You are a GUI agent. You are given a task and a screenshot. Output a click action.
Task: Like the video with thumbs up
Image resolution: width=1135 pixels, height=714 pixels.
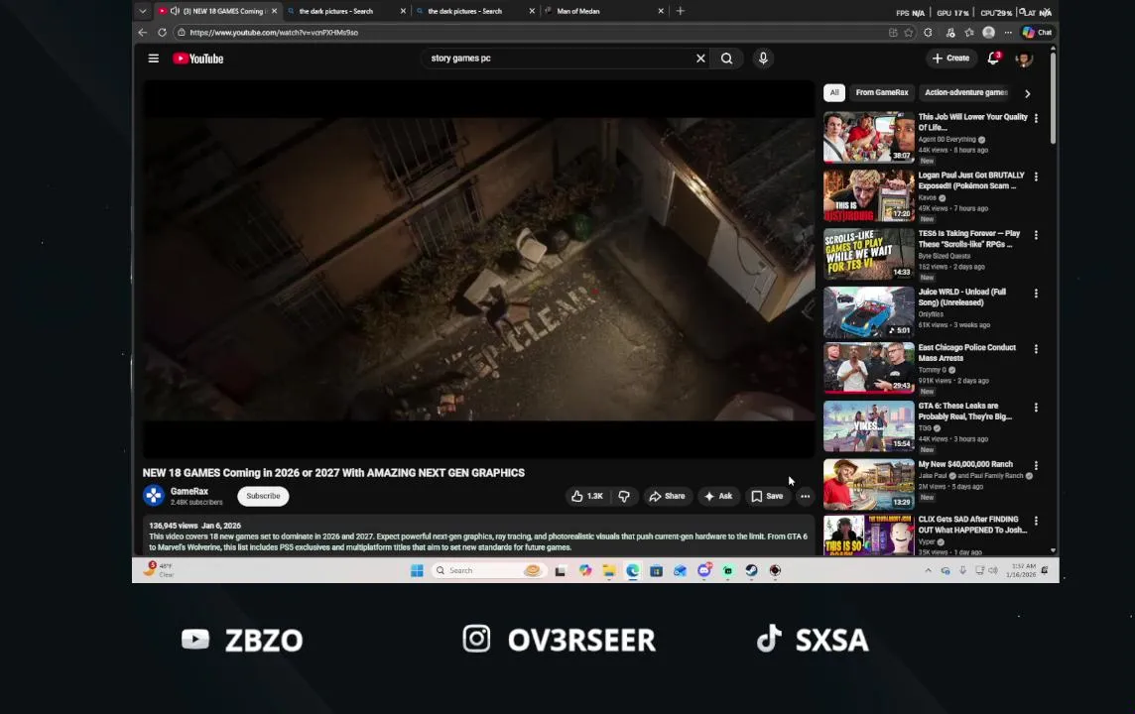(587, 496)
